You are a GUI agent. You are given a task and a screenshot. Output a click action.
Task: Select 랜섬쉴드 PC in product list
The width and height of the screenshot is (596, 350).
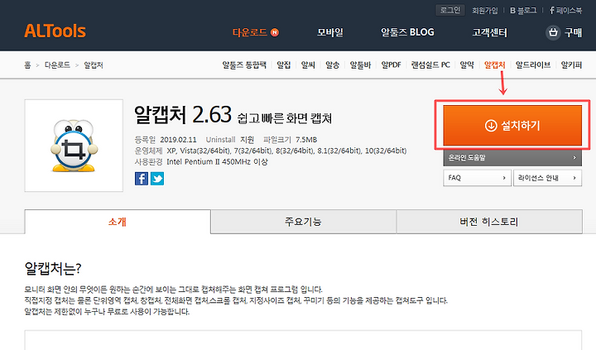430,65
